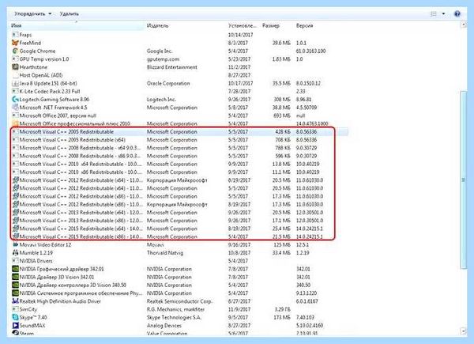Screen dimensions: 474x344
Task: Click Skype Technologies S.A. publisher cell
Action: [174, 317]
